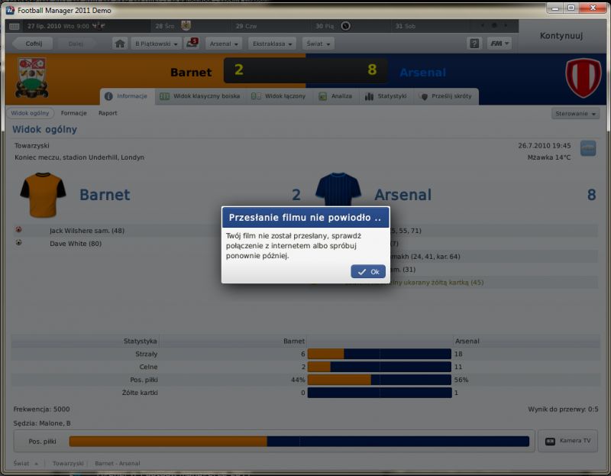Image resolution: width=611 pixels, height=476 pixels.
Task: Click the weather icon beside match date
Action: tap(588, 148)
